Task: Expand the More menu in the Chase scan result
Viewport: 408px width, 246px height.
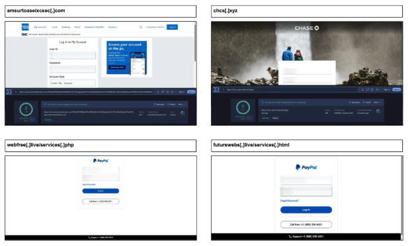Action: pos(378,102)
